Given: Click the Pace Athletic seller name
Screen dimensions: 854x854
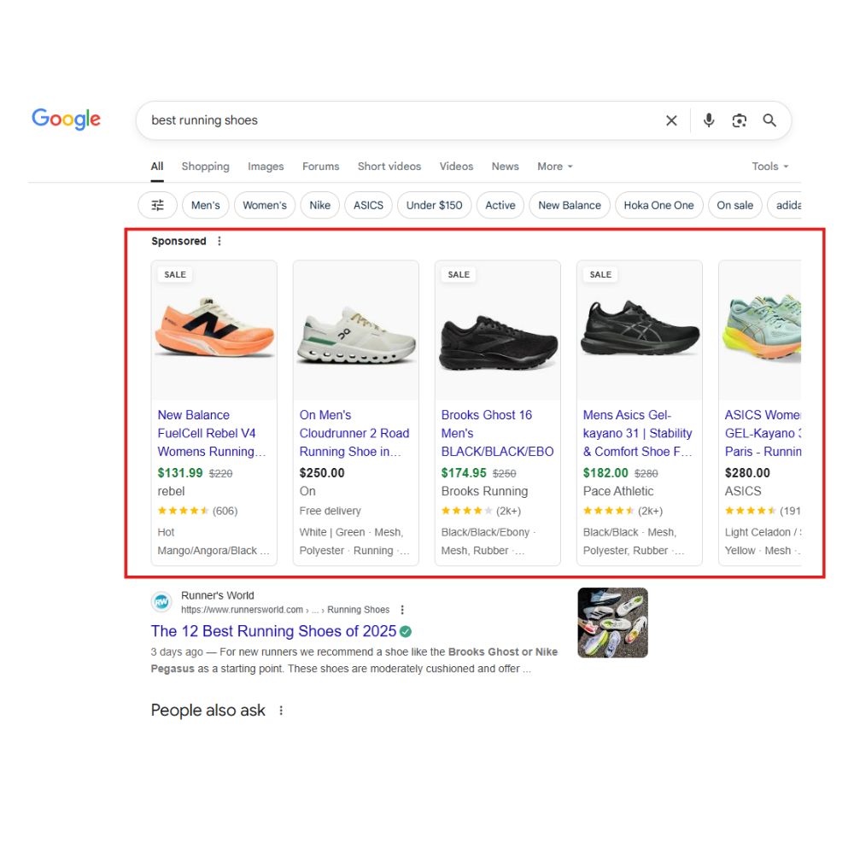Looking at the screenshot, I should point(618,491).
